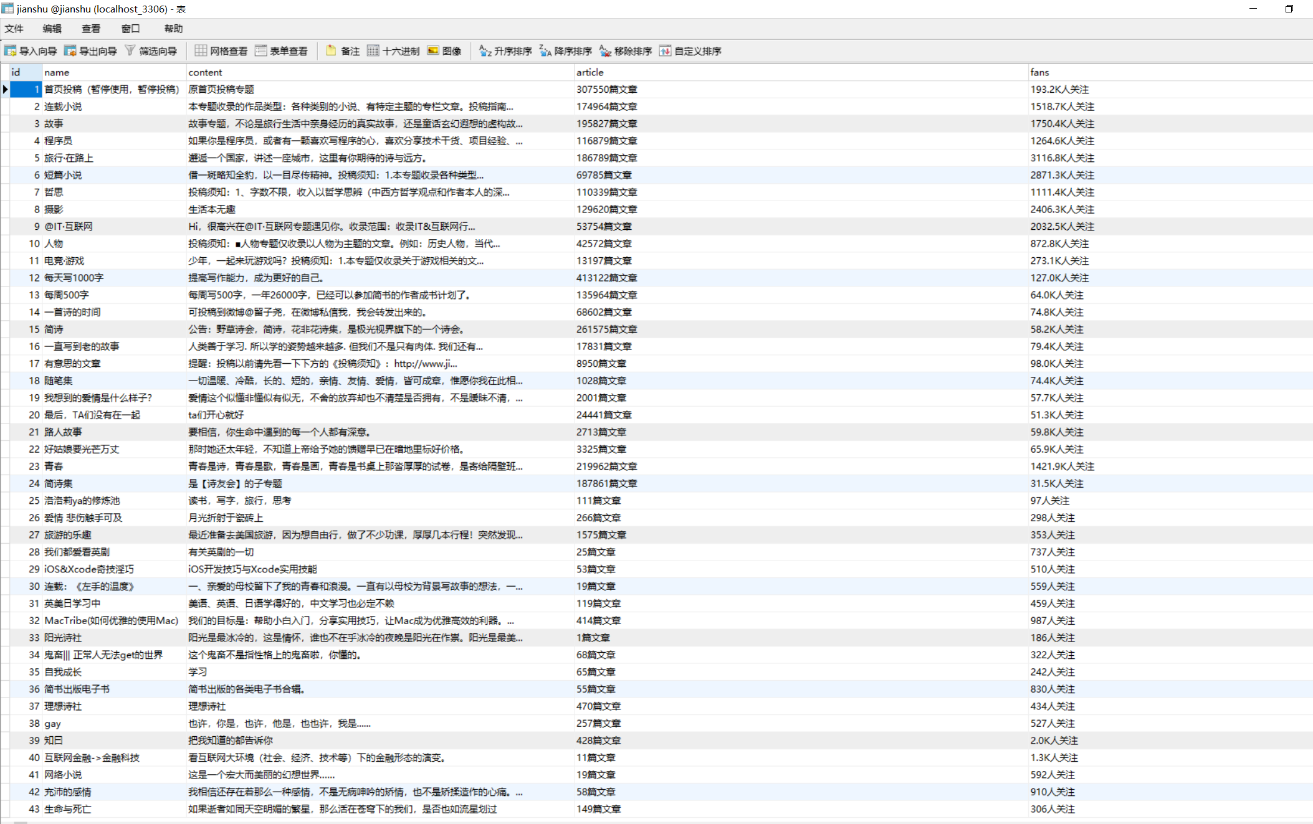Viewport: 1313px width, 824px height.
Task: Open the 帮助 menu
Action: 173,29
